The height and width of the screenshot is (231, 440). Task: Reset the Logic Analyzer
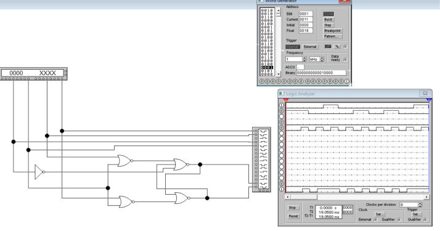click(293, 216)
